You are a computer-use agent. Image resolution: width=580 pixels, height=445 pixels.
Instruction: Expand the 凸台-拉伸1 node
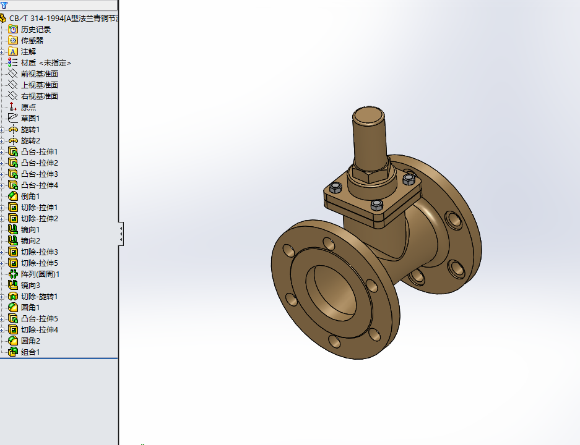[x=2, y=152]
